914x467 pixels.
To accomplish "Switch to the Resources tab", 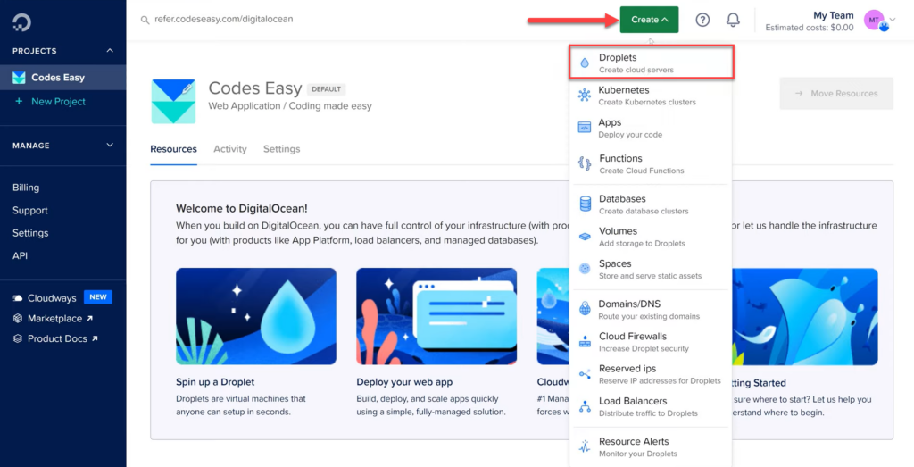I will coord(174,149).
